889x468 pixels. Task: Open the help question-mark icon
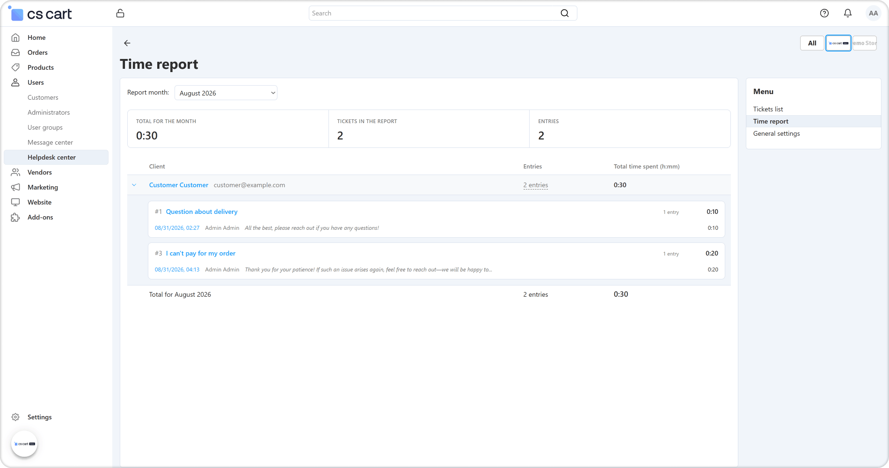(x=824, y=13)
